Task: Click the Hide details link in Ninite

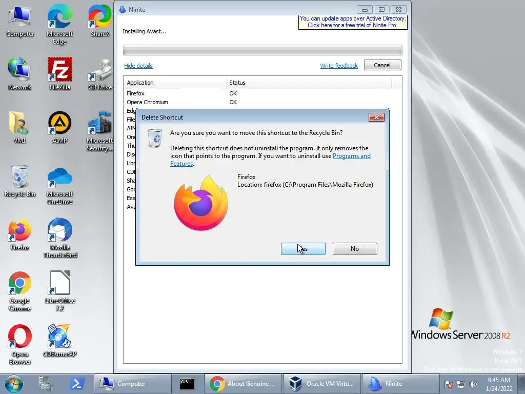Action: tap(138, 66)
